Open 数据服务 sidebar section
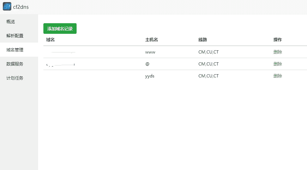307x170 pixels. point(19,64)
